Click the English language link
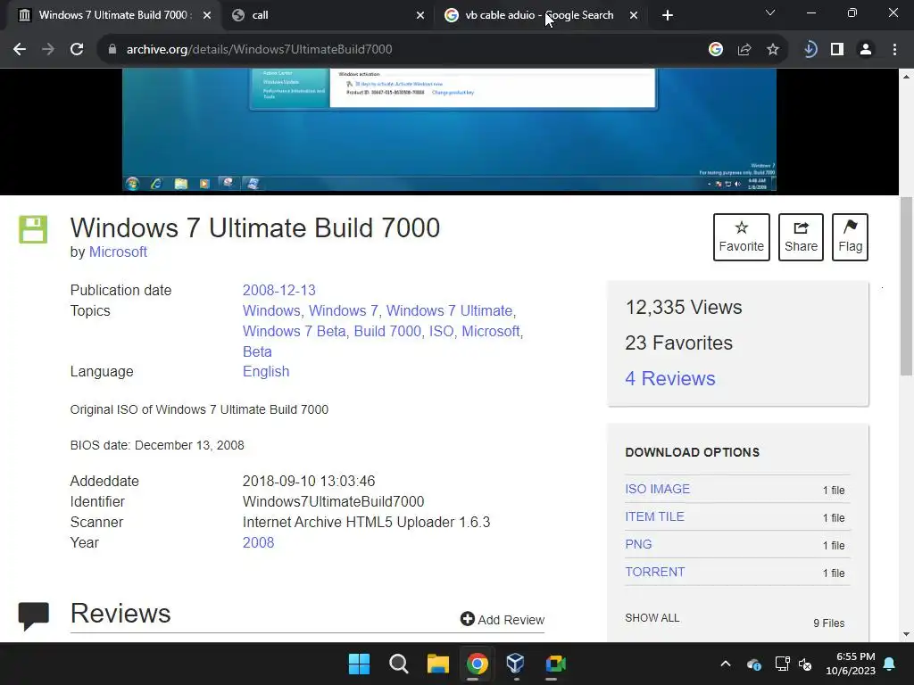Viewport: 914px width, 685px height. tap(266, 372)
